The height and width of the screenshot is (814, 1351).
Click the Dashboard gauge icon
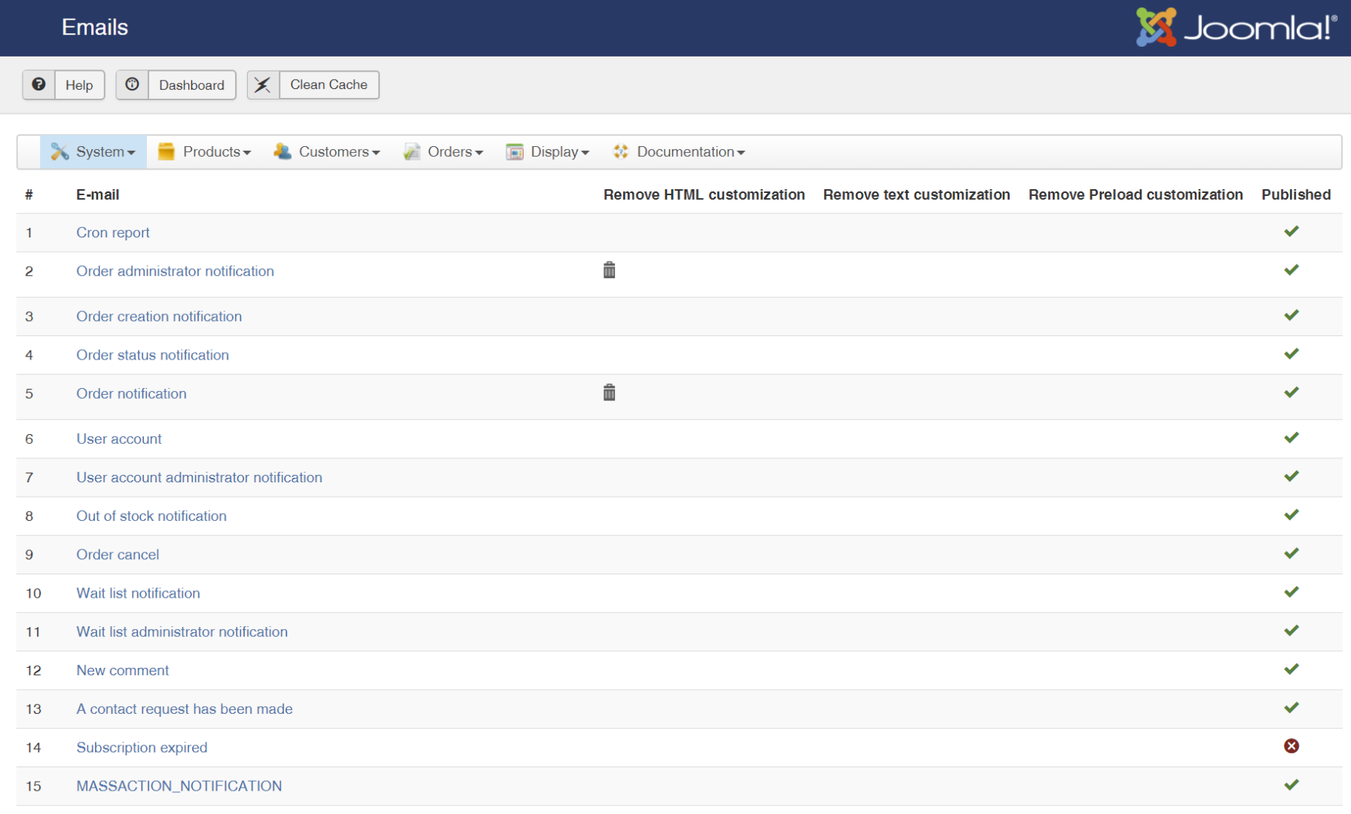tap(132, 84)
